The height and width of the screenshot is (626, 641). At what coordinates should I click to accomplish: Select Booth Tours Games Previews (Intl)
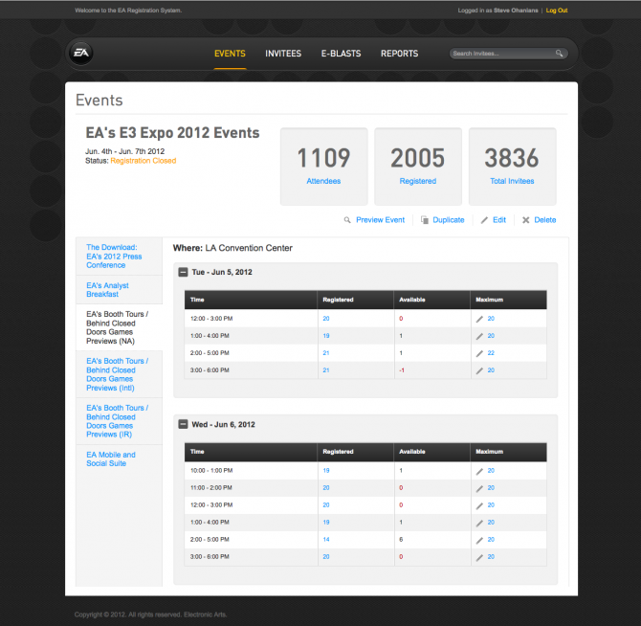tap(118, 374)
